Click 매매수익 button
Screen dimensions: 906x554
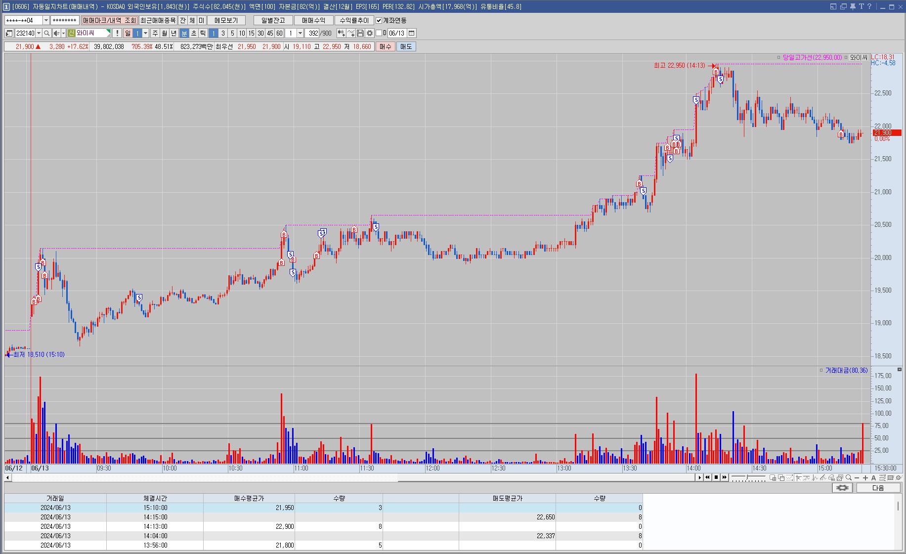[313, 20]
